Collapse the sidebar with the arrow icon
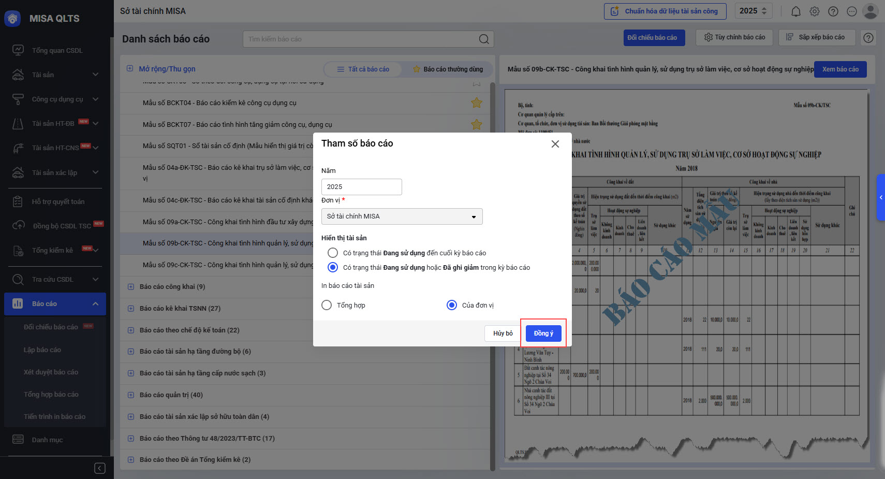This screenshot has height=479, width=885. (x=100, y=468)
